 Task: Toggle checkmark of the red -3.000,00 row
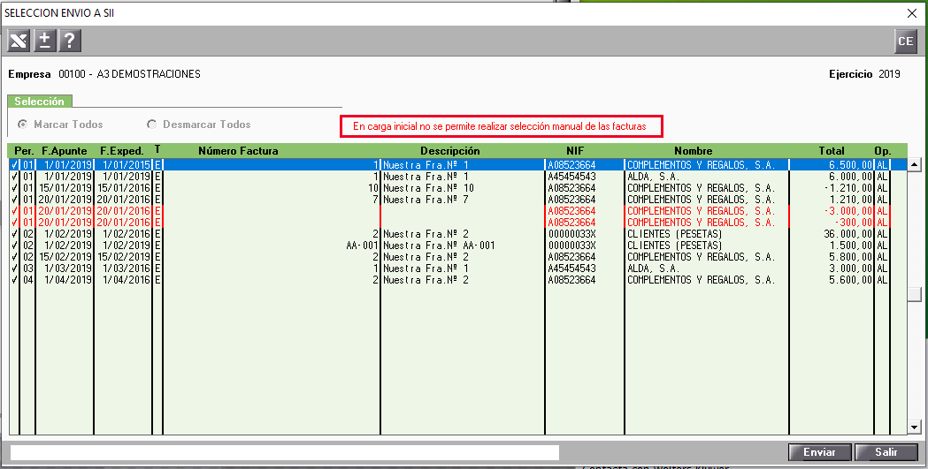coord(14,211)
